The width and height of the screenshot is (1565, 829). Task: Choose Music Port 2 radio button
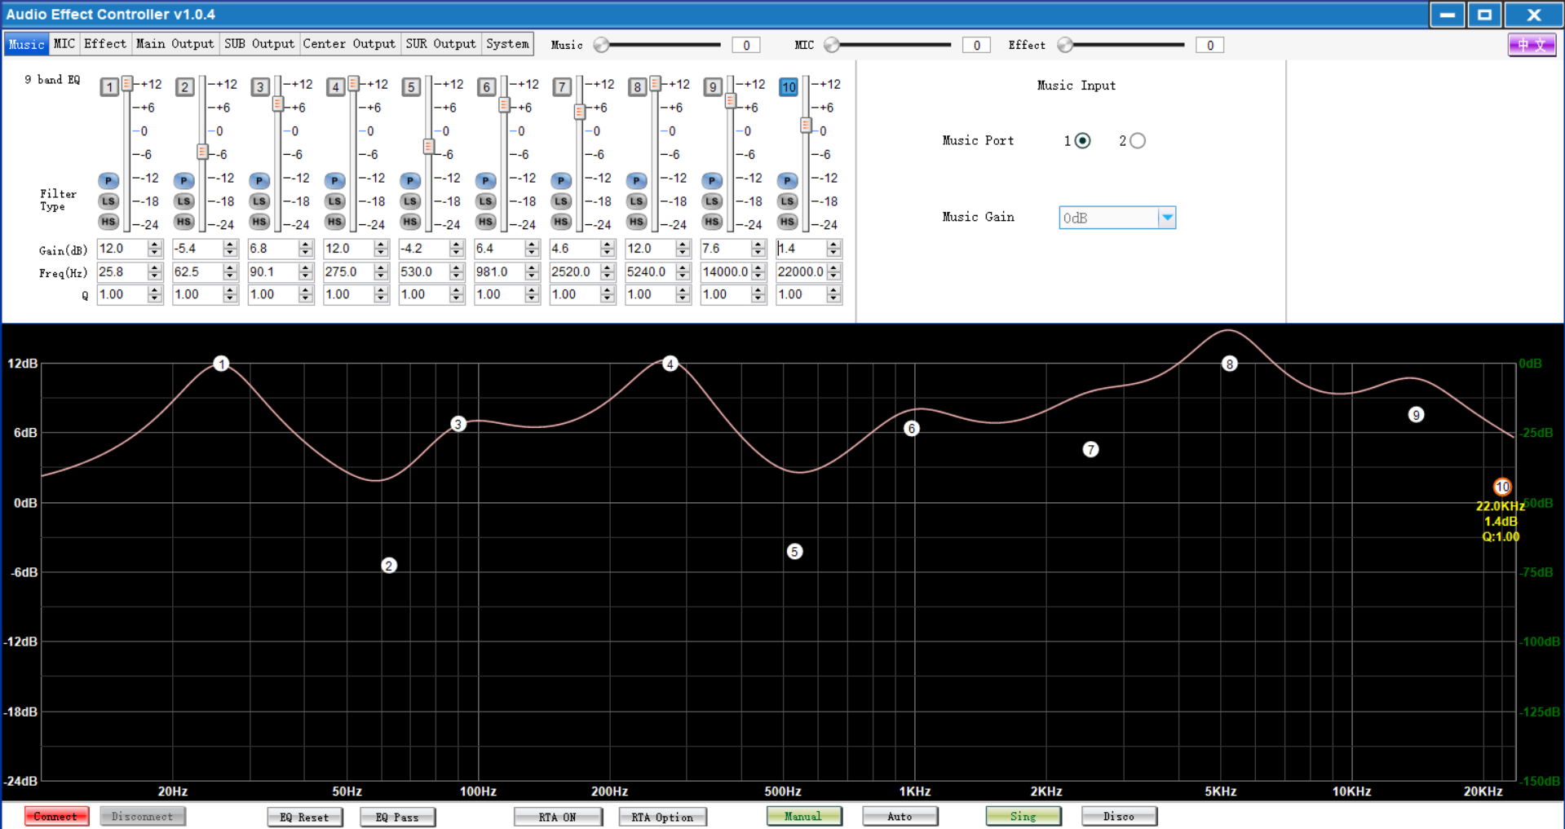[x=1138, y=141]
